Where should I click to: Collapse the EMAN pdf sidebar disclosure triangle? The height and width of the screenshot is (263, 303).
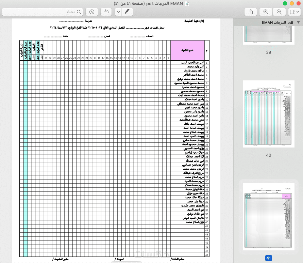(298, 22)
